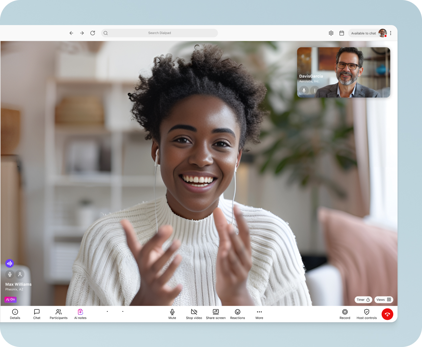End the call with red hang-up button
The image size is (422, 347).
pyautogui.click(x=388, y=314)
